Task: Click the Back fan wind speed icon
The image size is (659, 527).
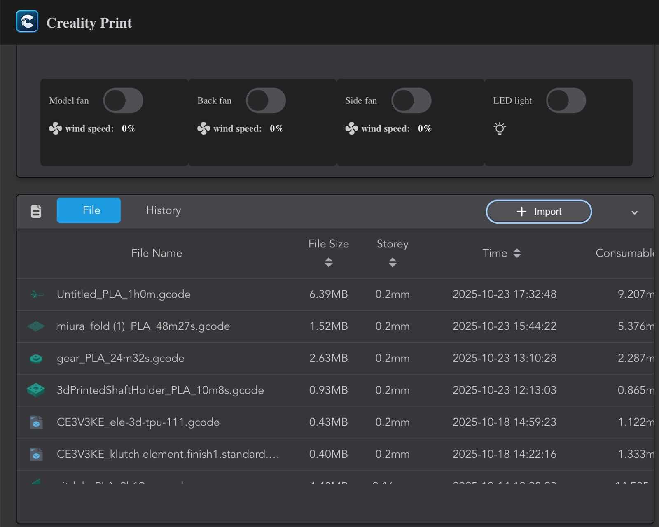Action: tap(203, 128)
